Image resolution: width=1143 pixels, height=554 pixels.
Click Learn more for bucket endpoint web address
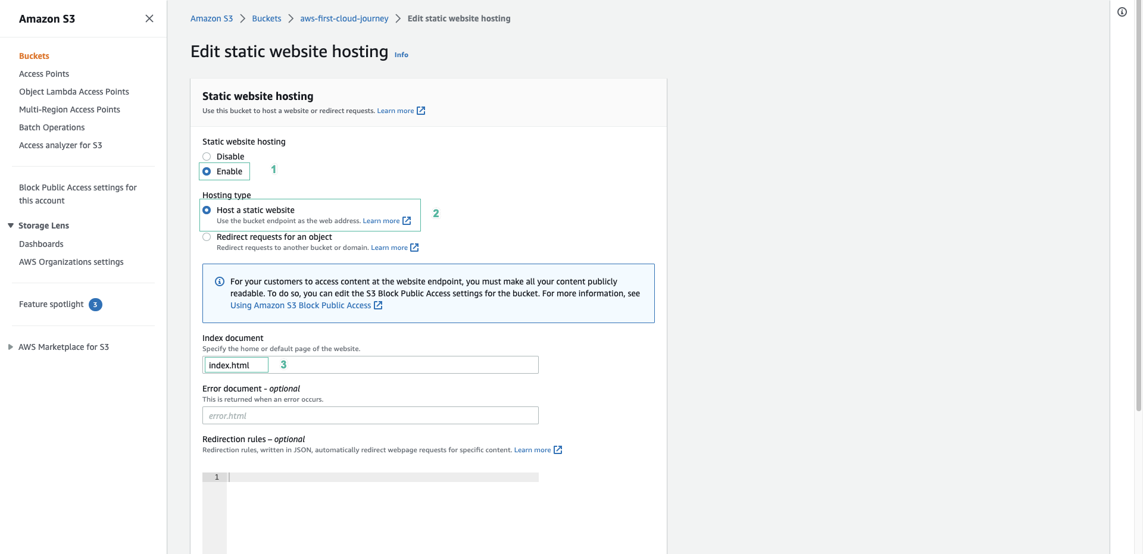click(381, 221)
